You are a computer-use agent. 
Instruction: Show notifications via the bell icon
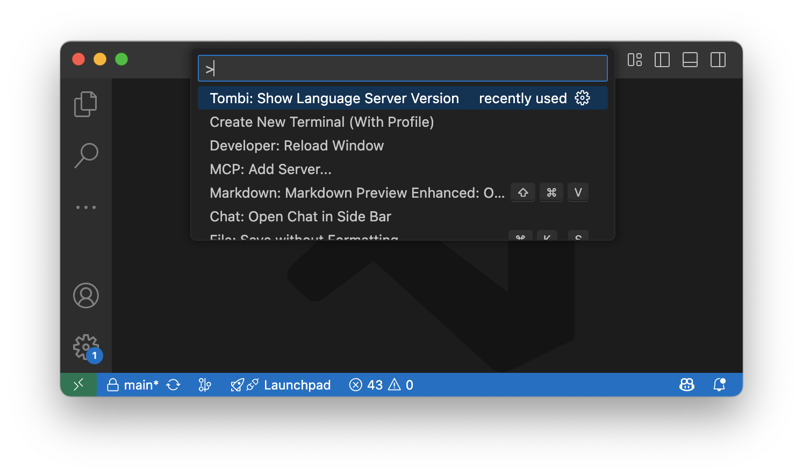pos(719,385)
